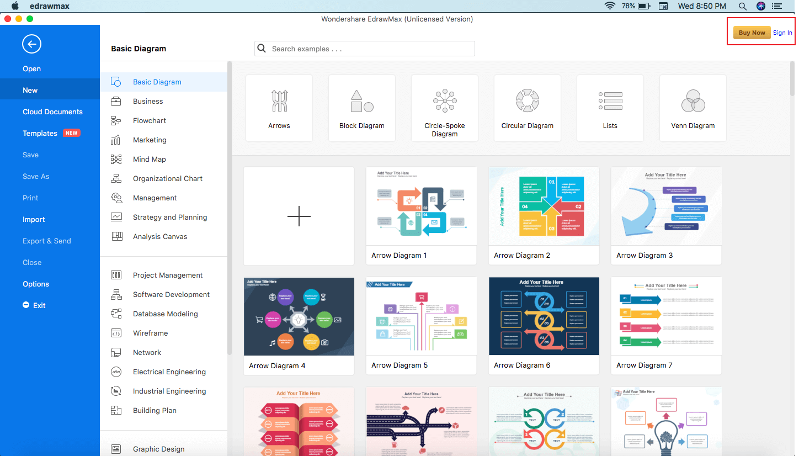Click the Sign In link
This screenshot has width=799, height=456.
[x=782, y=33]
